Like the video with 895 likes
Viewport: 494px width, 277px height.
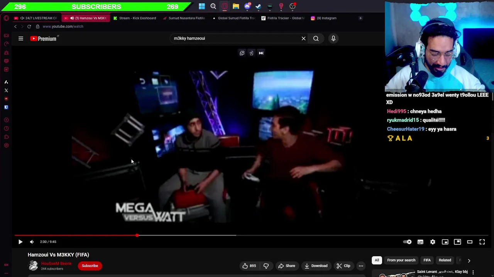pyautogui.click(x=249, y=266)
